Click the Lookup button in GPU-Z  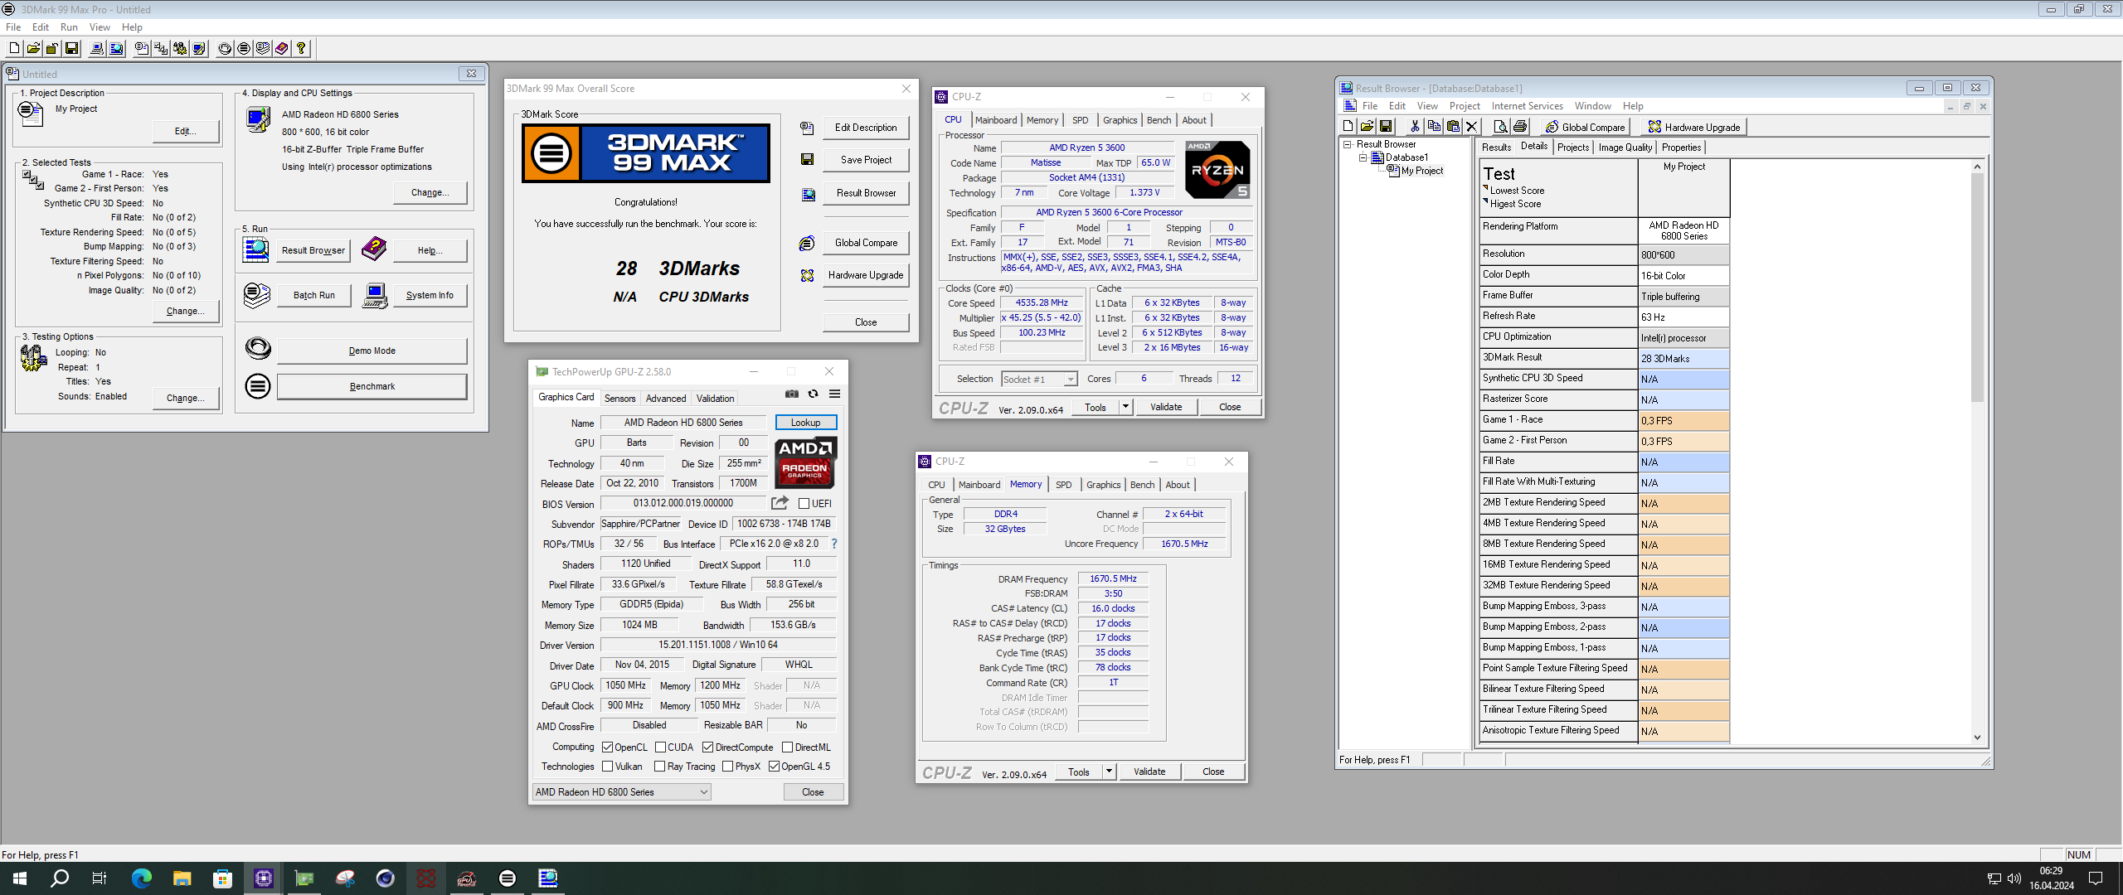point(805,423)
